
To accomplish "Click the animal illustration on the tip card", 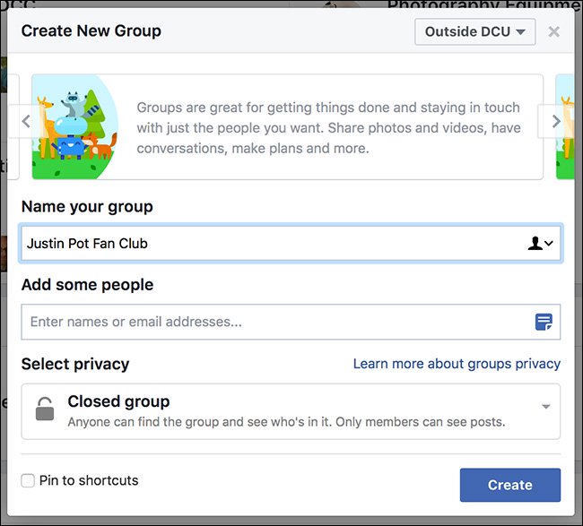I will (74, 126).
